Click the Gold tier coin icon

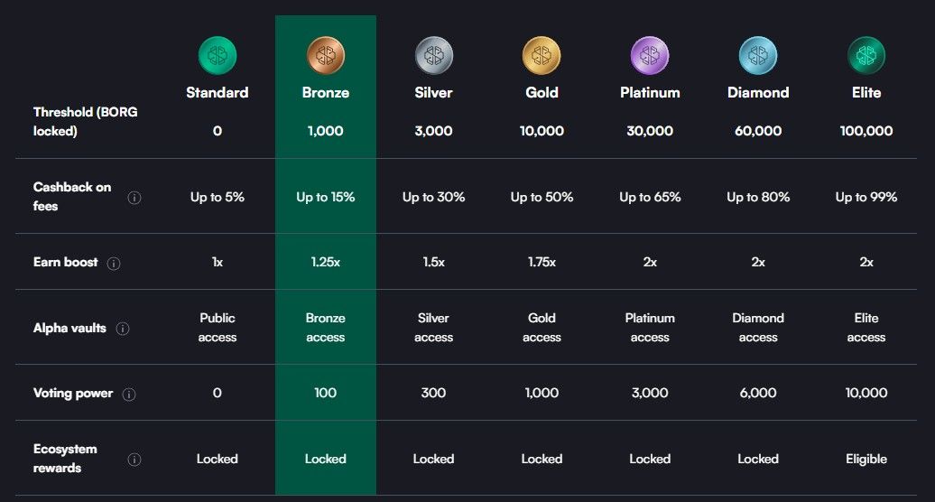coord(542,56)
